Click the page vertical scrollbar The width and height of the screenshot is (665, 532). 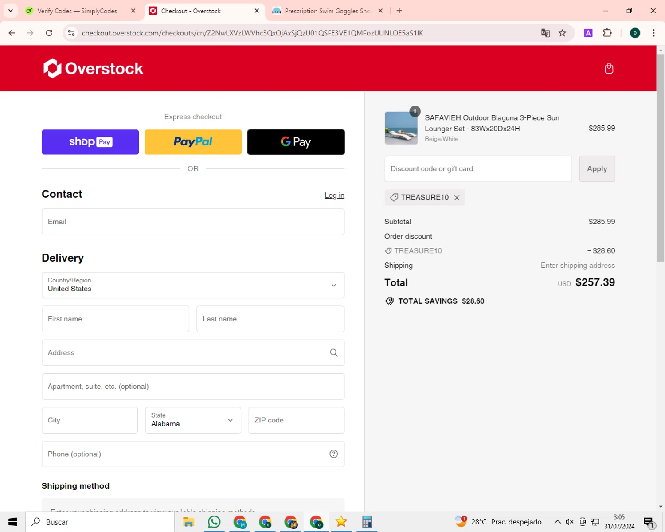coord(661,157)
